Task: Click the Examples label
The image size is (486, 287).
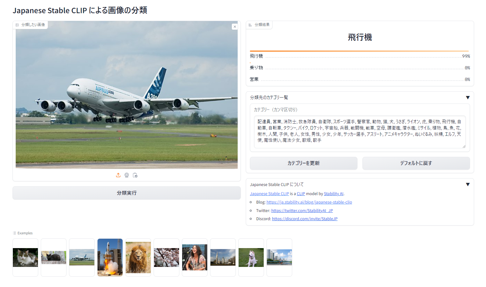Action: point(23,233)
